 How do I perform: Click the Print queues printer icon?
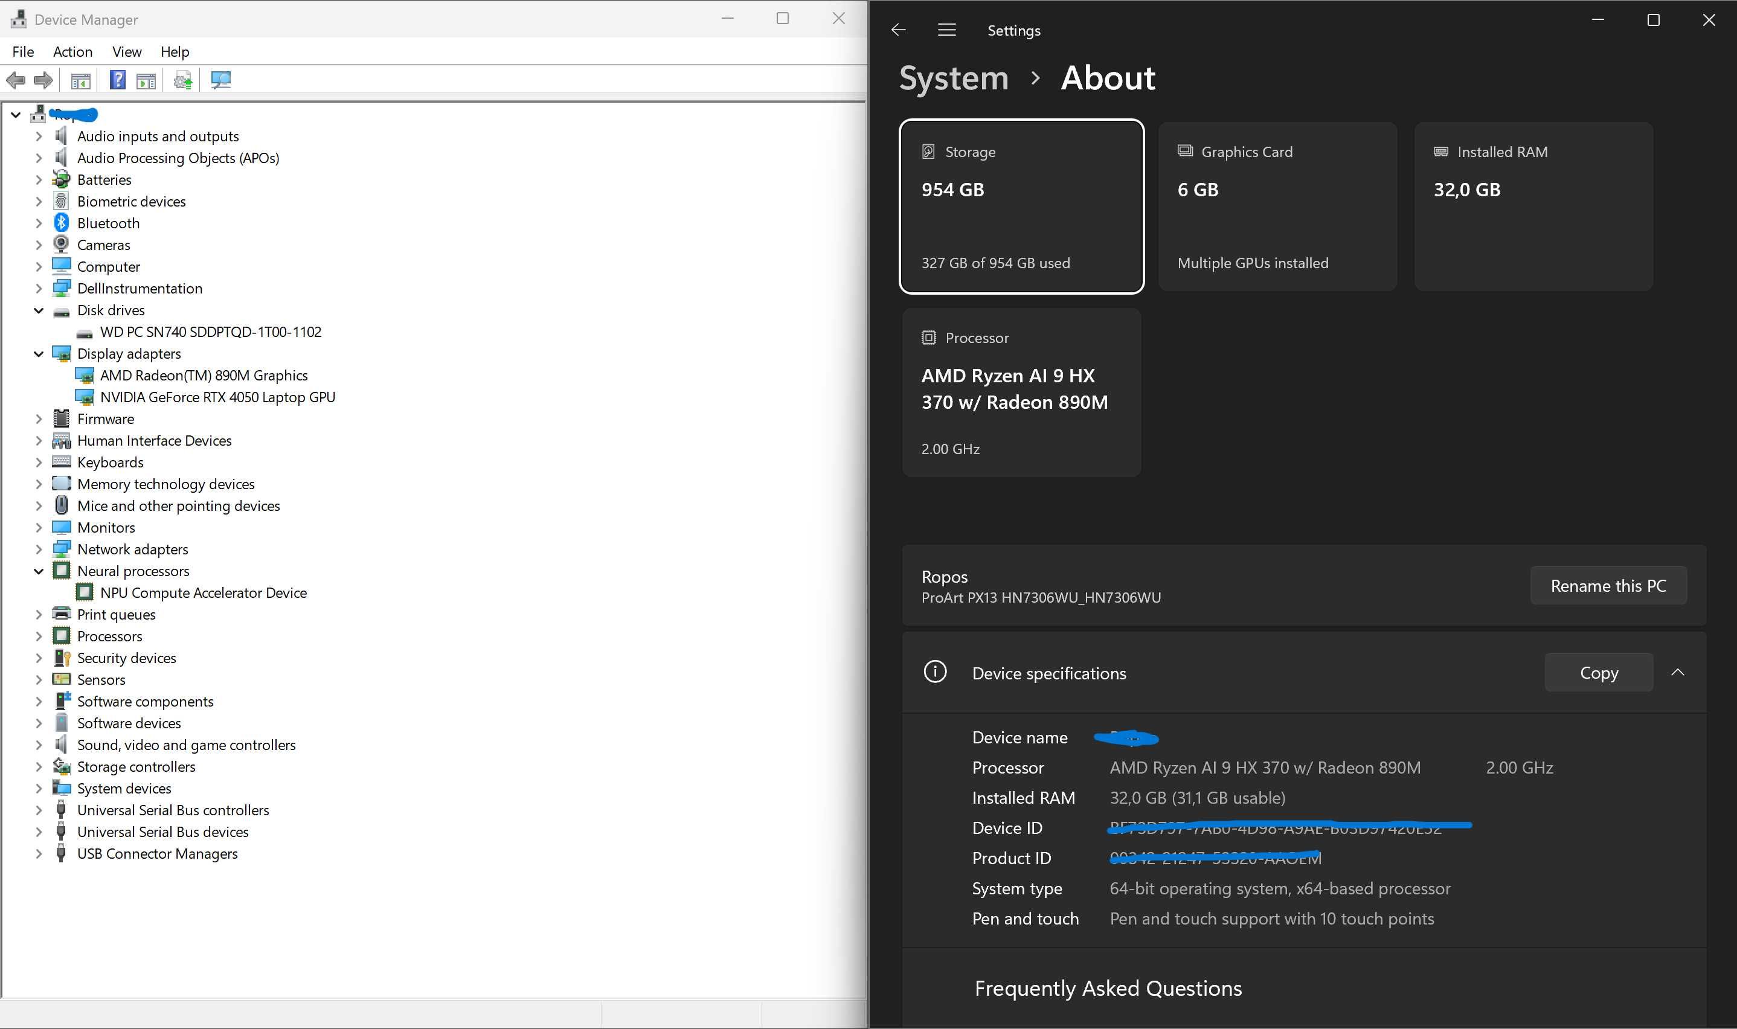tap(61, 614)
